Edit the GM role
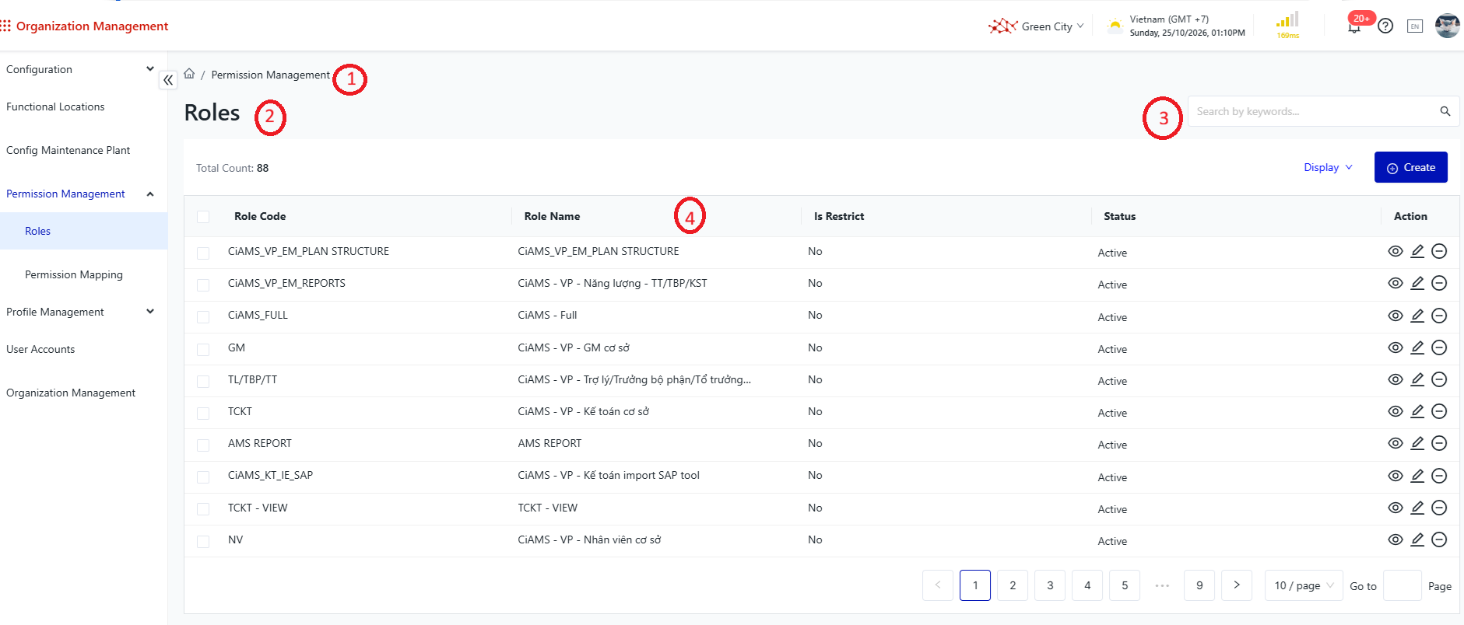The image size is (1464, 625). (x=1417, y=347)
